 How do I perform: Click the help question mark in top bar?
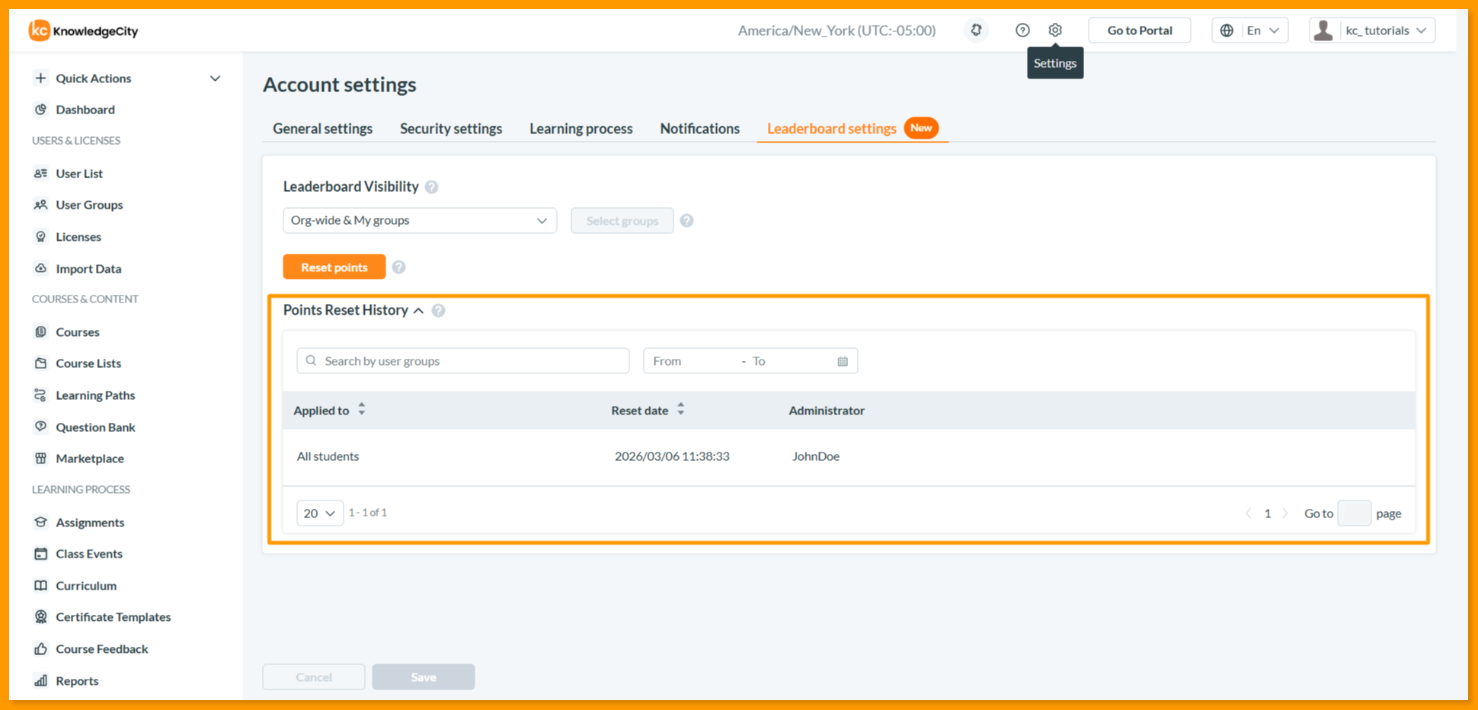pyautogui.click(x=1022, y=30)
